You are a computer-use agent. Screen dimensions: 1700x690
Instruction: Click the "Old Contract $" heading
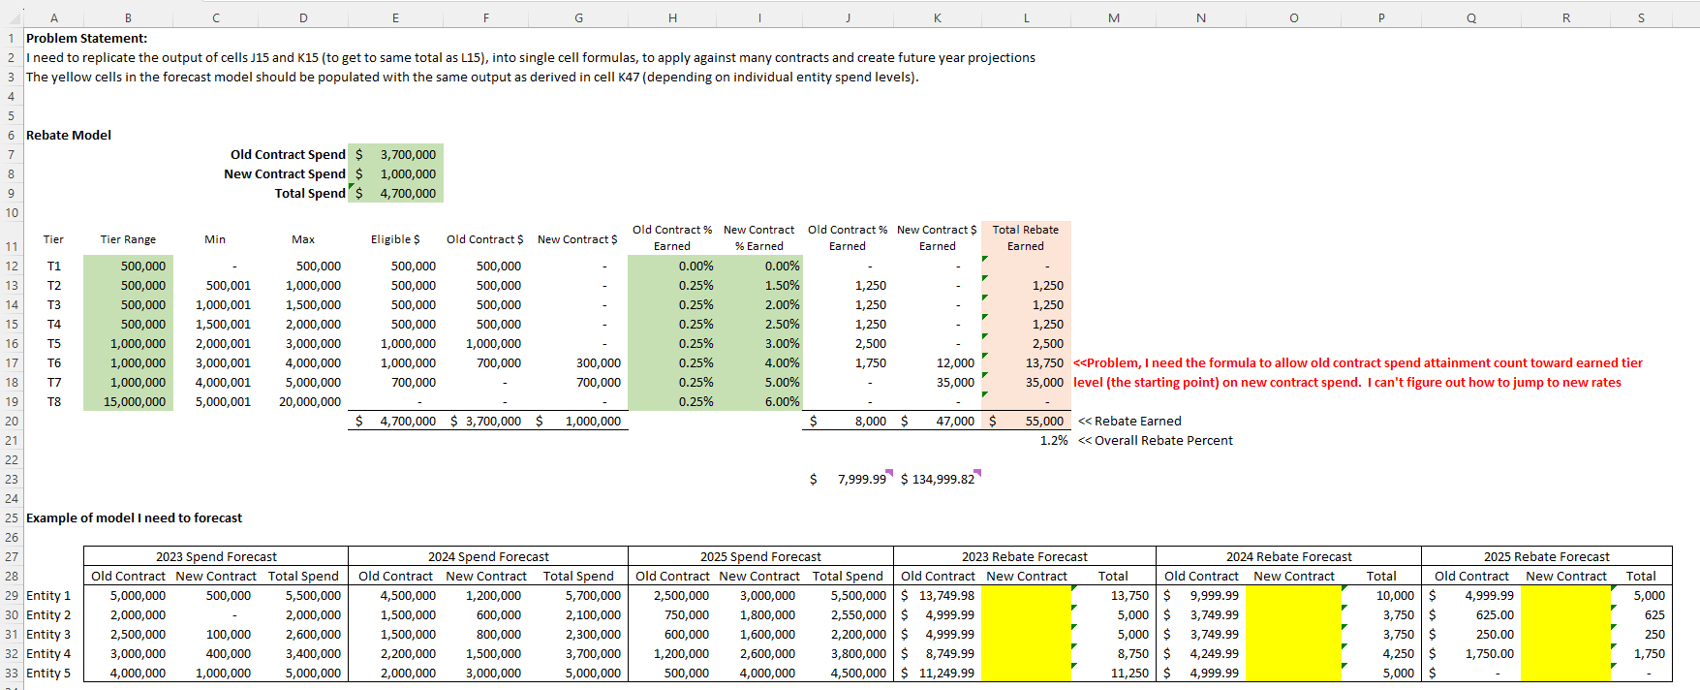click(485, 239)
